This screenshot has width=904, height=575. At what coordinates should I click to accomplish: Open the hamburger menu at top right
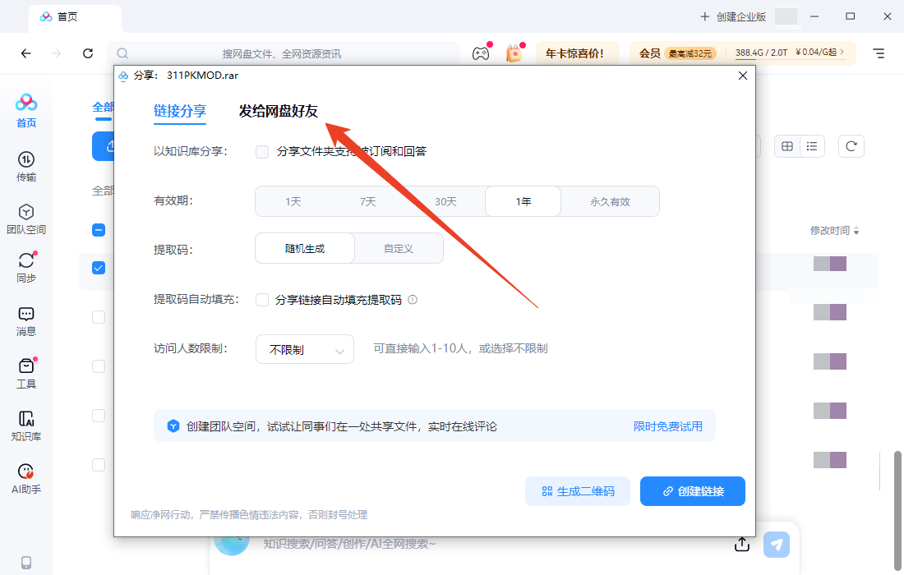[878, 53]
